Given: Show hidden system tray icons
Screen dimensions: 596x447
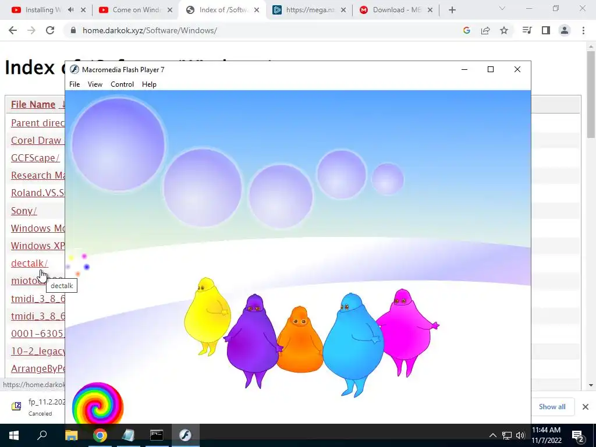Looking at the screenshot, I should pos(492,435).
